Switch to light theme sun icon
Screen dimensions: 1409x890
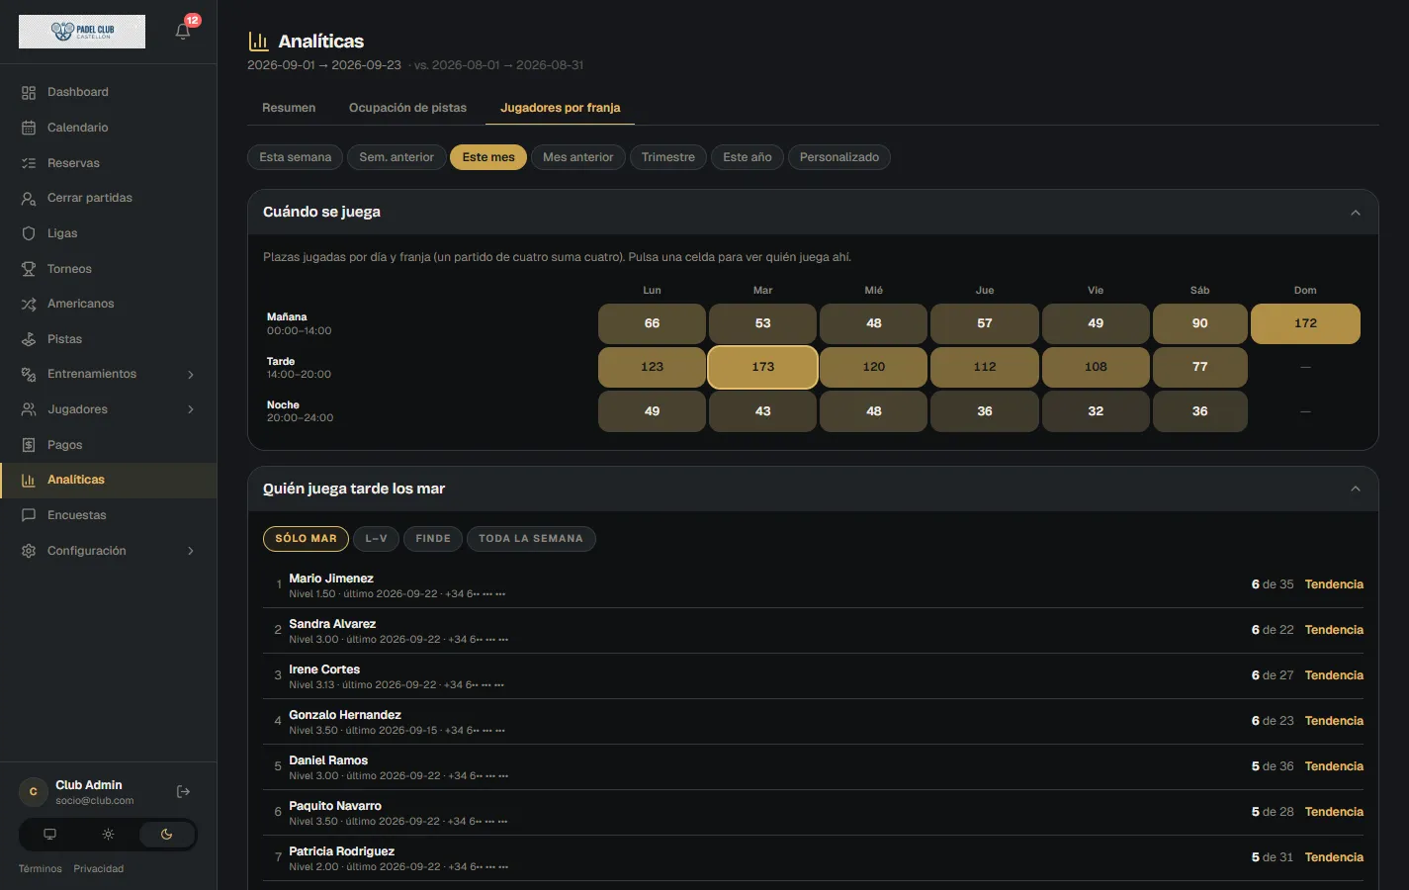pyautogui.click(x=108, y=835)
